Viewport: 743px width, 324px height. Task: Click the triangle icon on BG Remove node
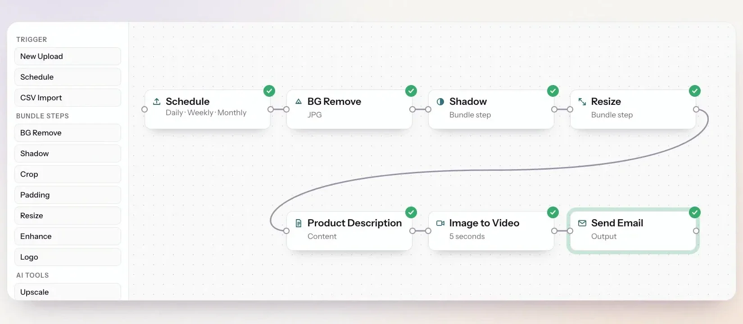click(299, 102)
